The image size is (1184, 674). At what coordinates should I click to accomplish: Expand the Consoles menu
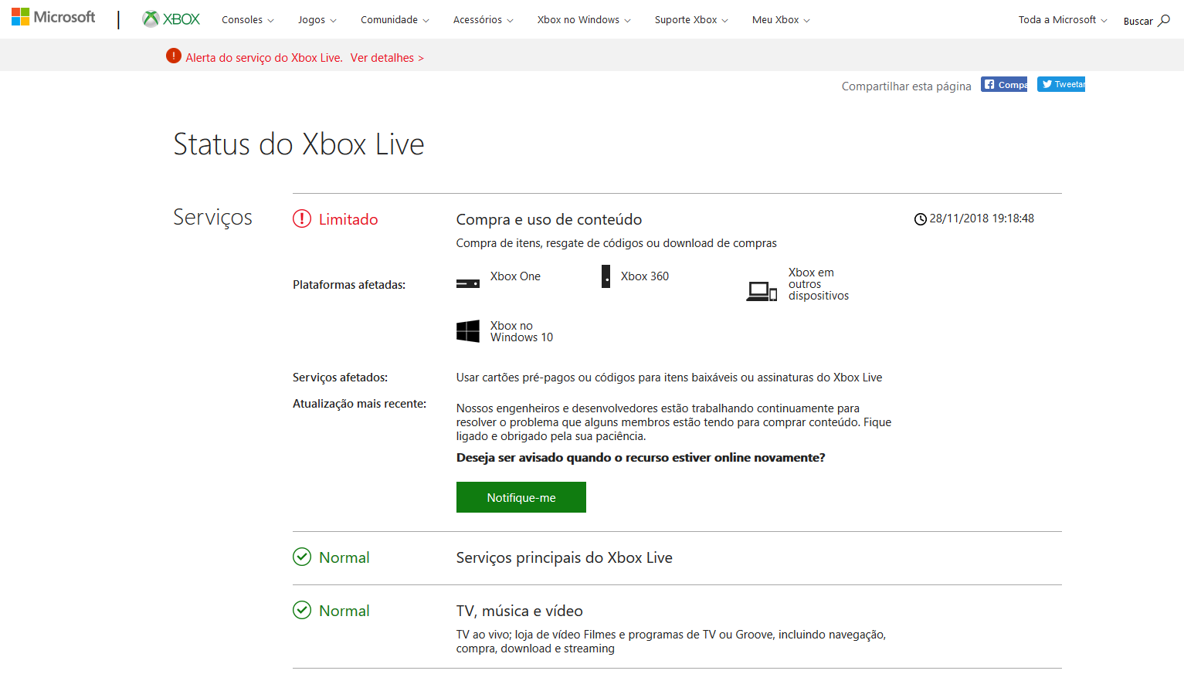[248, 20]
